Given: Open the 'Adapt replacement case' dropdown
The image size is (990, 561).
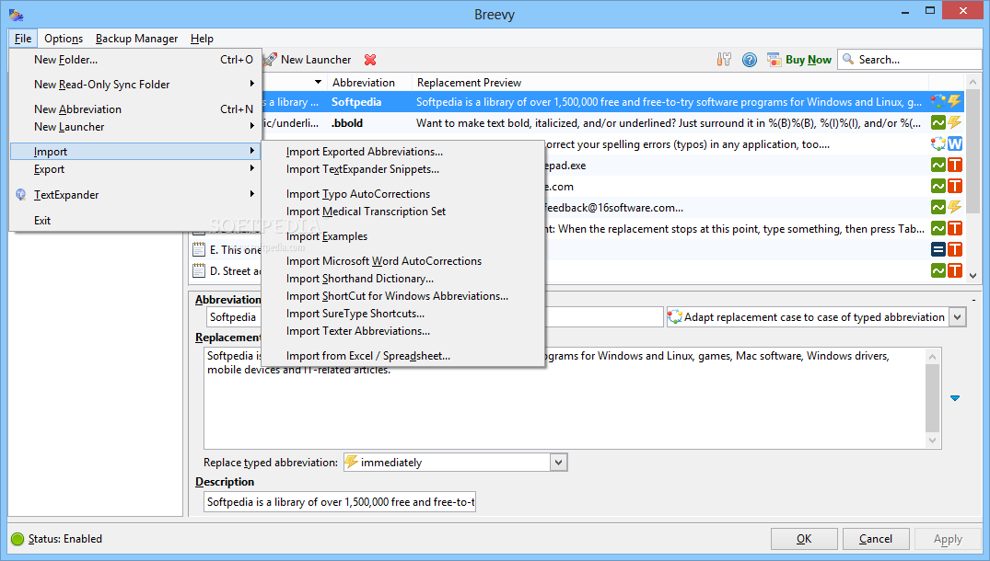Looking at the screenshot, I should click(958, 317).
